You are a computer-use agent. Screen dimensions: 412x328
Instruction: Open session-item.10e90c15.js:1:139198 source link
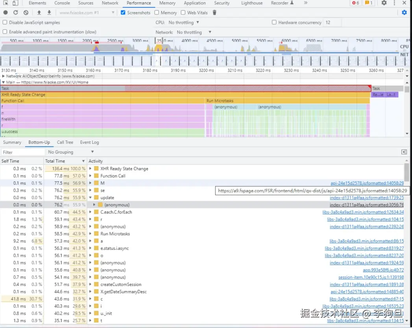pos(371,277)
